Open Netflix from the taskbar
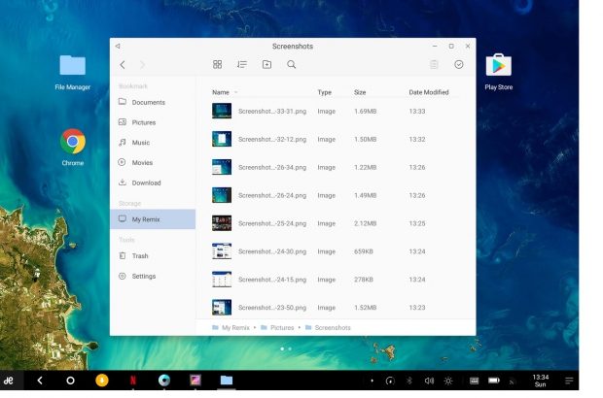Viewport: 603px width, 398px height. tap(133, 380)
